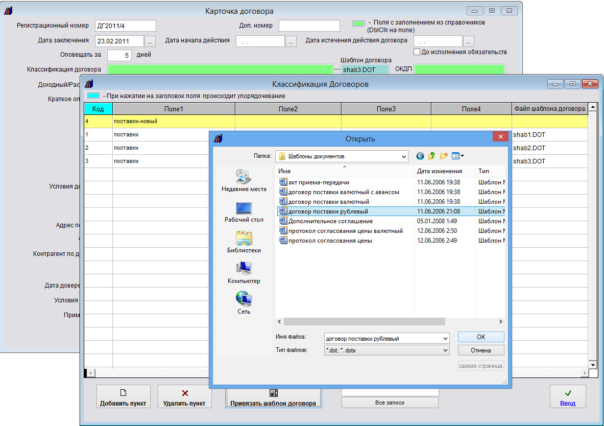Screen dimensions: 604x426
Task: Expand the Имя файла combo box
Action: pos(445,339)
